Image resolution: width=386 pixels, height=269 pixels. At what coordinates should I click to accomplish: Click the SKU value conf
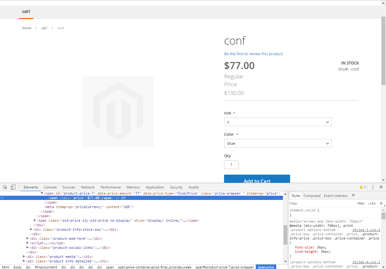(x=355, y=69)
